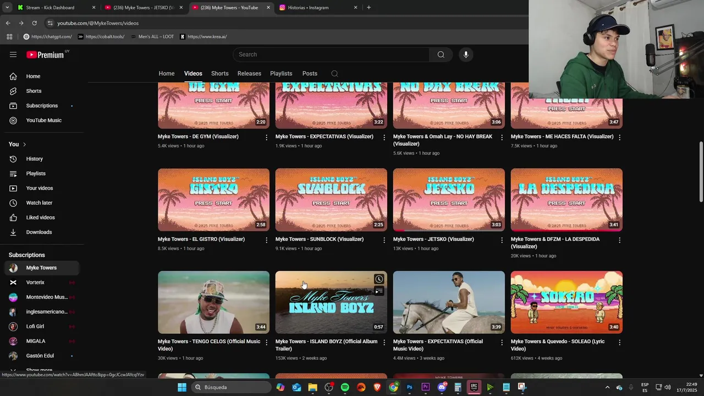Image resolution: width=704 pixels, height=396 pixels.
Task: Switch to the Shorts channel tab
Action: 219,74
